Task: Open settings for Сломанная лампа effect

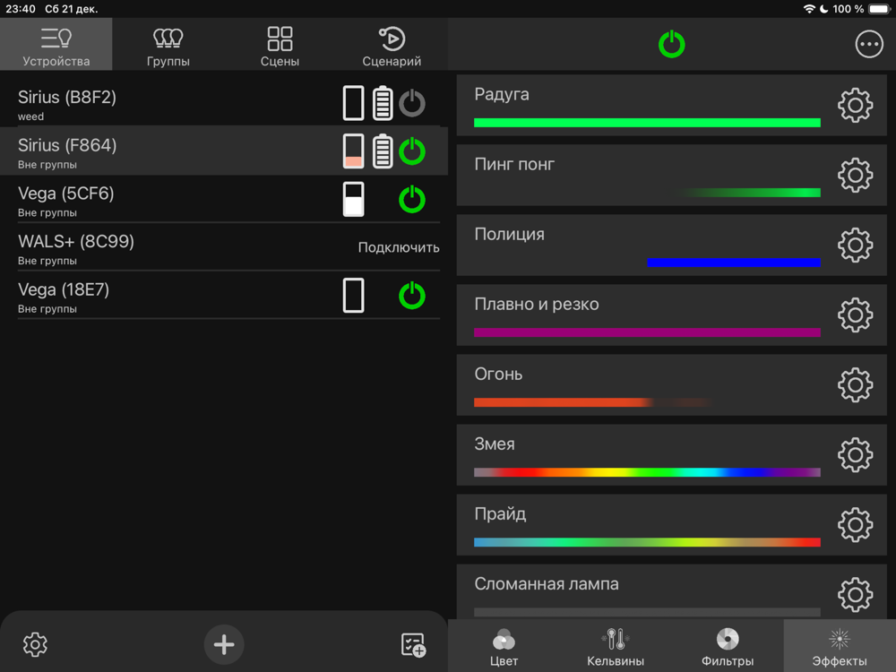Action: pyautogui.click(x=855, y=595)
